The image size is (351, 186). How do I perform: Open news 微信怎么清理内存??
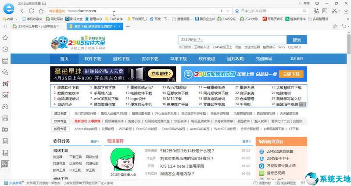click(177, 174)
